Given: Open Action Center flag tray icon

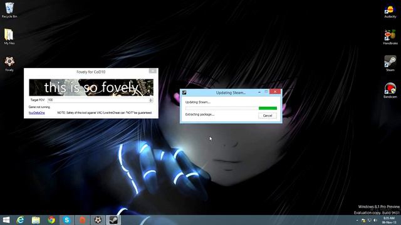Looking at the screenshot, I should 363,221.
